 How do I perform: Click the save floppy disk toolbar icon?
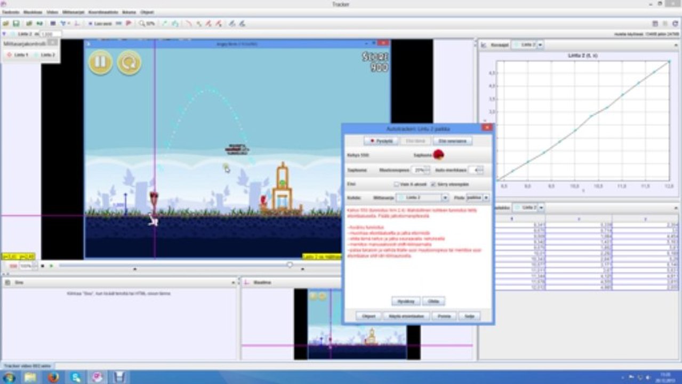[16, 23]
